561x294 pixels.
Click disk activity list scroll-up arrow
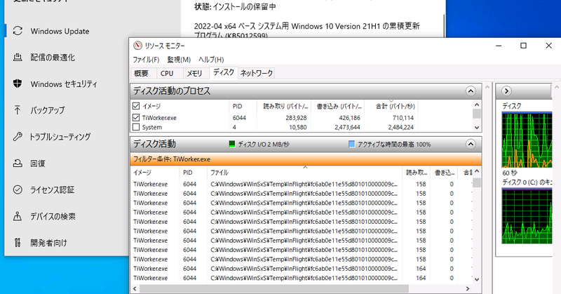[477, 171]
